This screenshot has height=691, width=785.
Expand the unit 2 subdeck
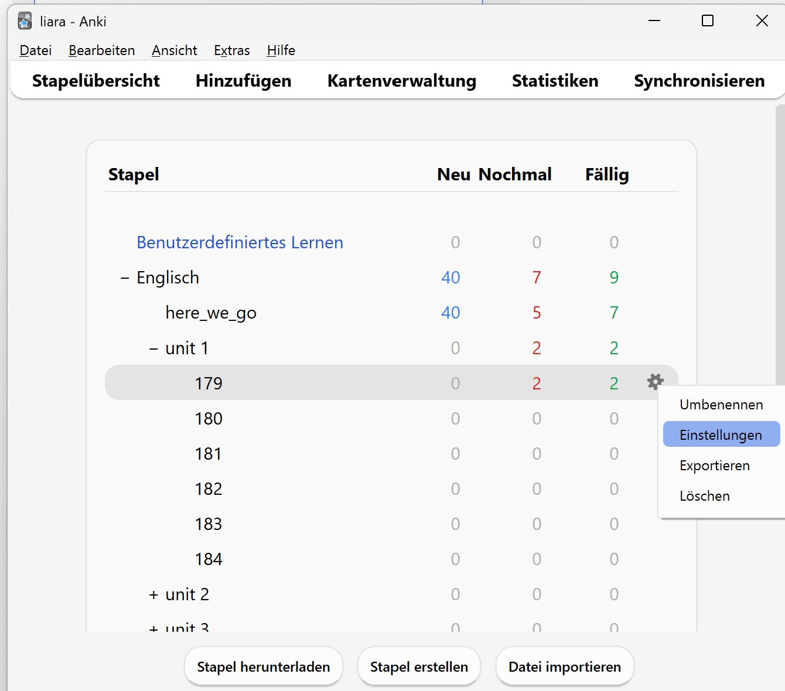153,594
